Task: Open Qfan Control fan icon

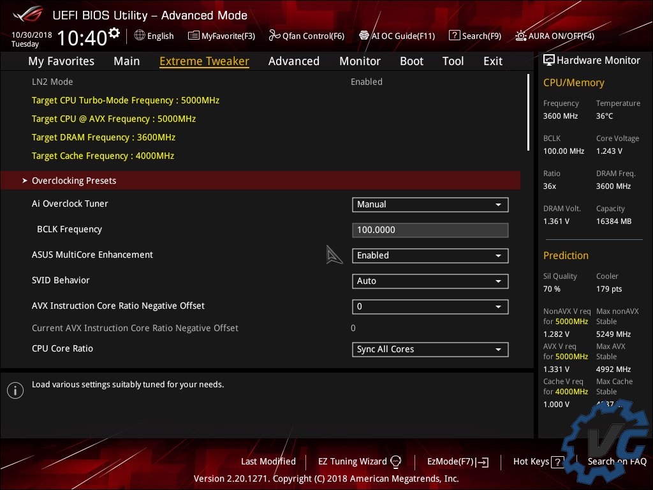Action: pyautogui.click(x=274, y=36)
